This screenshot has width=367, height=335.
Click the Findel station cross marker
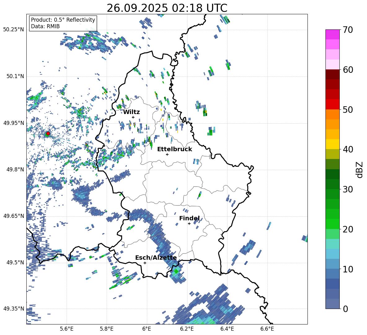tap(189, 223)
